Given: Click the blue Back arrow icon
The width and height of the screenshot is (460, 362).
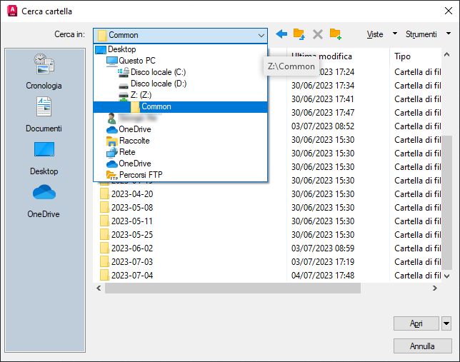Looking at the screenshot, I should tap(281, 34).
